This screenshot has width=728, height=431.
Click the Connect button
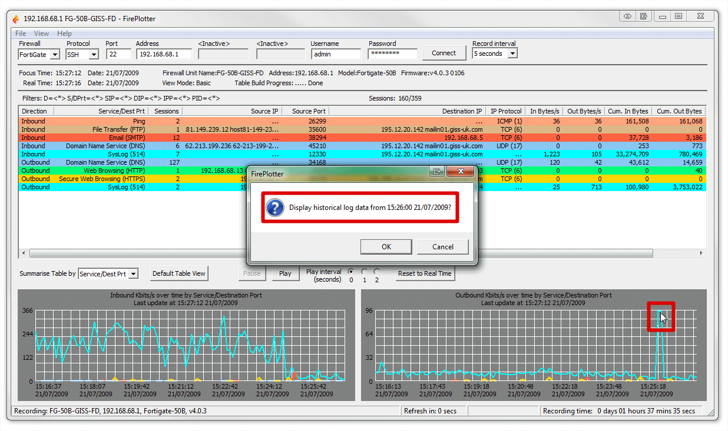444,53
